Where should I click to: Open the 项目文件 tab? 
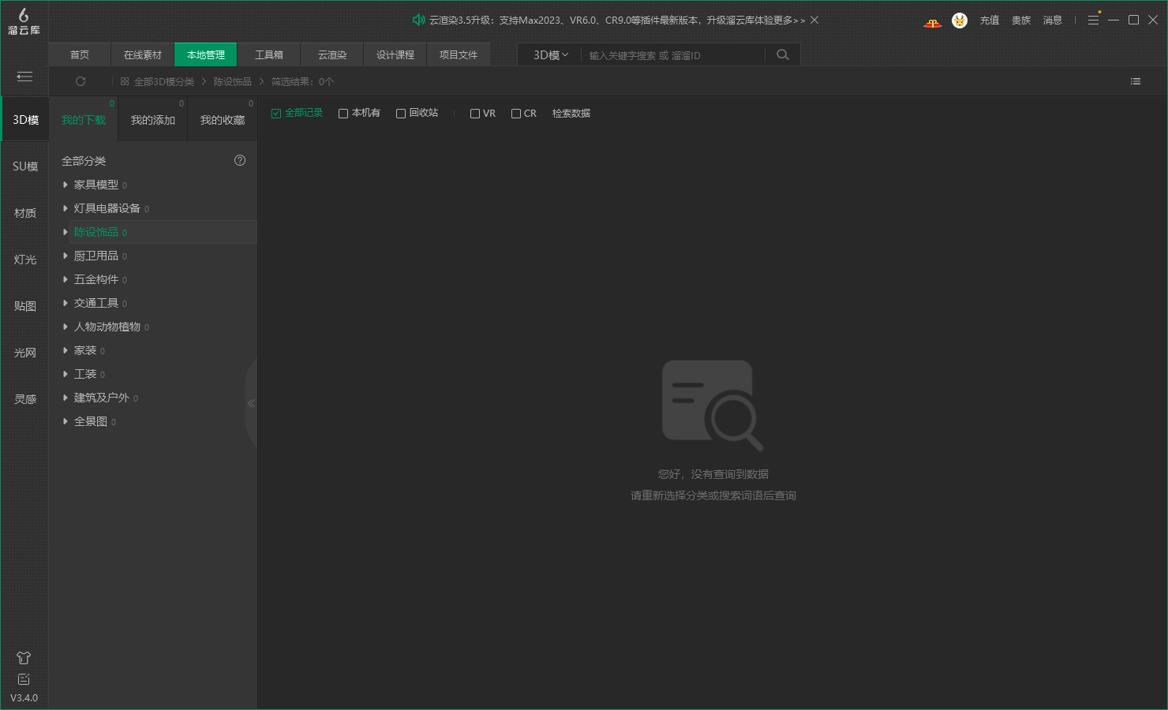(x=459, y=54)
